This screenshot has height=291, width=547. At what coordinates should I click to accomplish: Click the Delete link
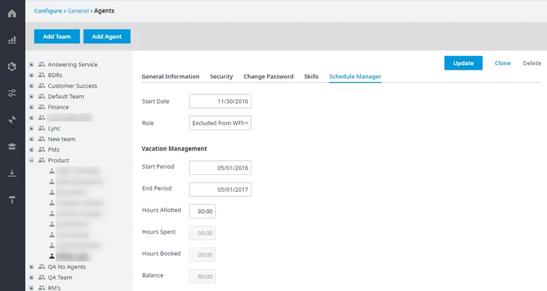[x=532, y=63]
